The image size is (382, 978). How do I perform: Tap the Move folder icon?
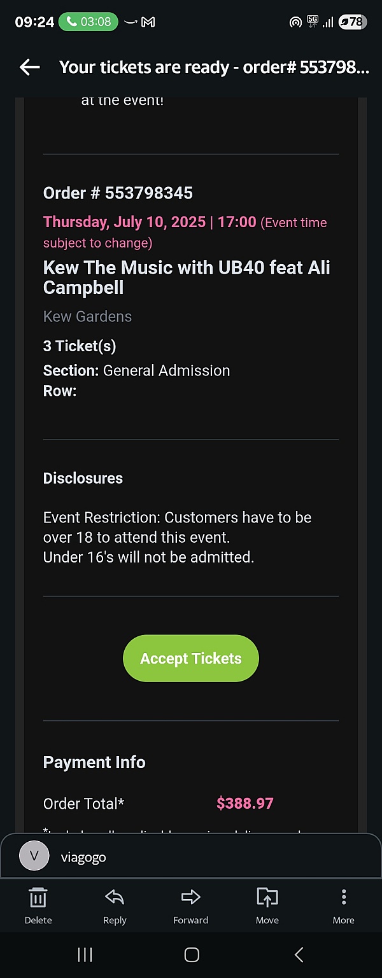(267, 898)
